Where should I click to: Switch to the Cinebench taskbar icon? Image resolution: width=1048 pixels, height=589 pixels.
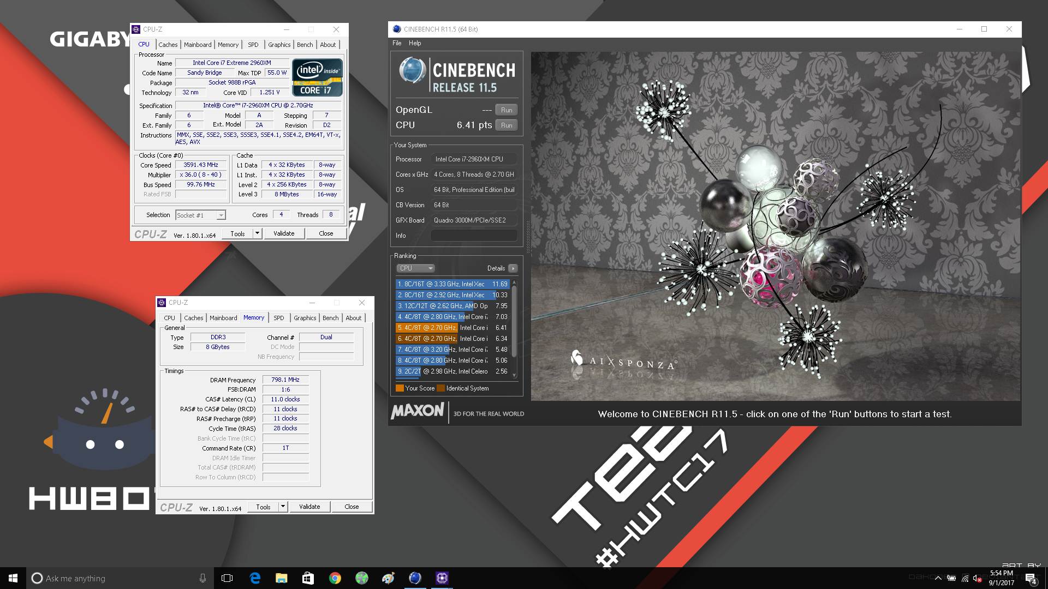[x=415, y=578]
